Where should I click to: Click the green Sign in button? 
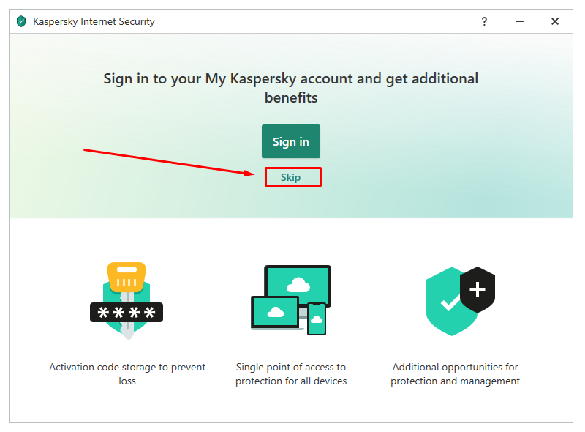[x=290, y=141]
